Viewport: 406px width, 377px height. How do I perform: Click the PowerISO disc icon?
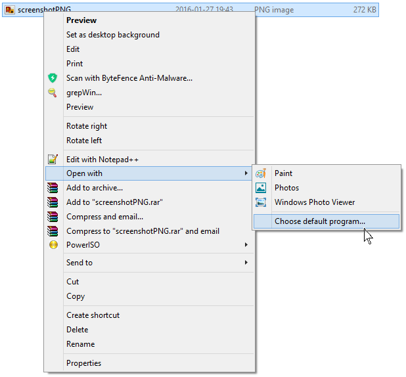[53, 245]
